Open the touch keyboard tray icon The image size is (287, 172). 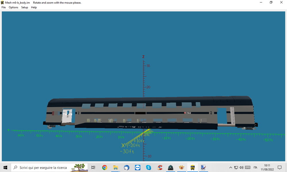[248, 167]
